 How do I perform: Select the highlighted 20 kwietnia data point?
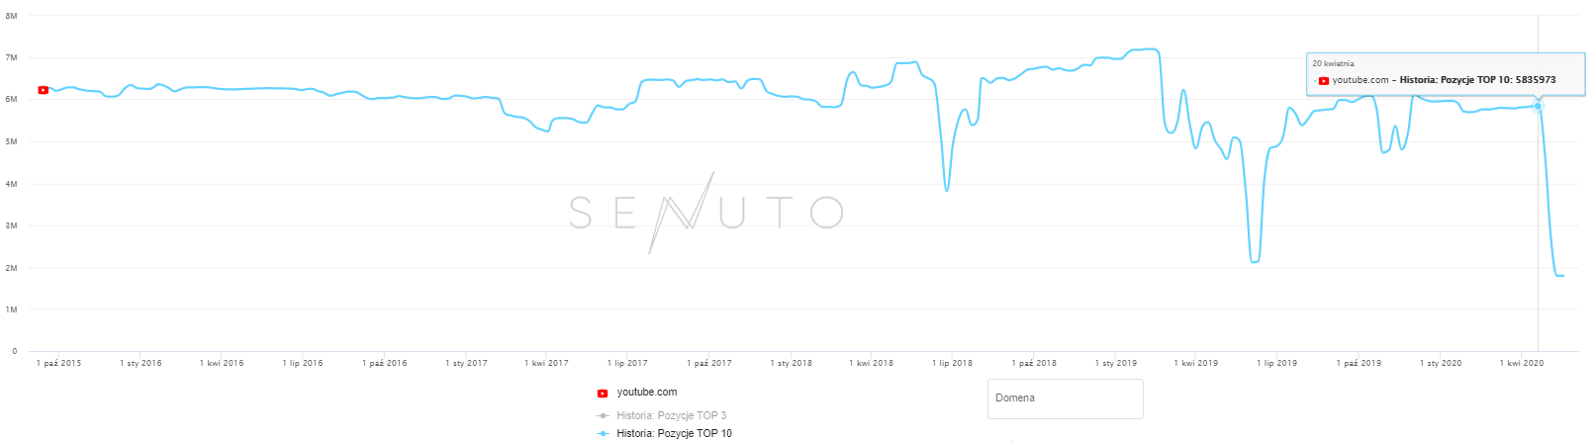click(1538, 106)
